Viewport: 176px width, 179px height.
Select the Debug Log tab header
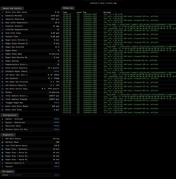click(68, 8)
